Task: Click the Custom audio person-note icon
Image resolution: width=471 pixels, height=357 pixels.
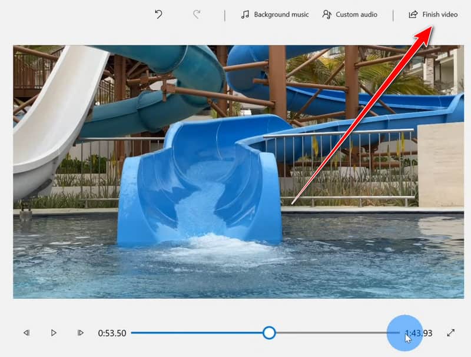Action: tap(326, 14)
